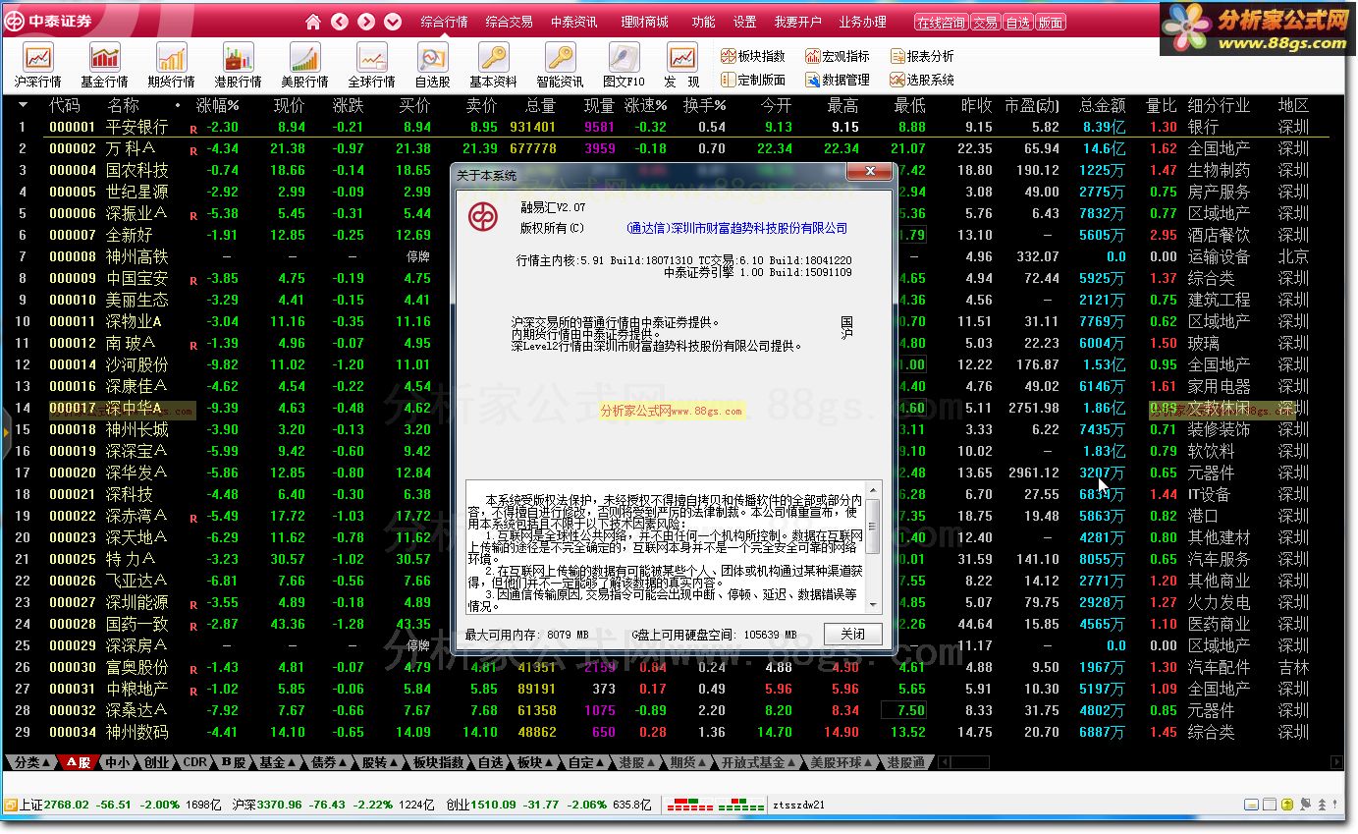Open 沪深行情 market quotes icon

pyautogui.click(x=37, y=66)
